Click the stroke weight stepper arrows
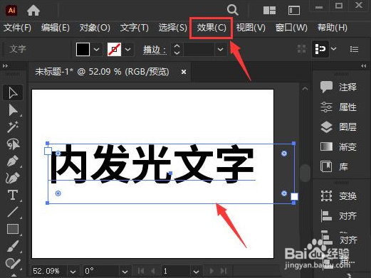 click(177, 49)
